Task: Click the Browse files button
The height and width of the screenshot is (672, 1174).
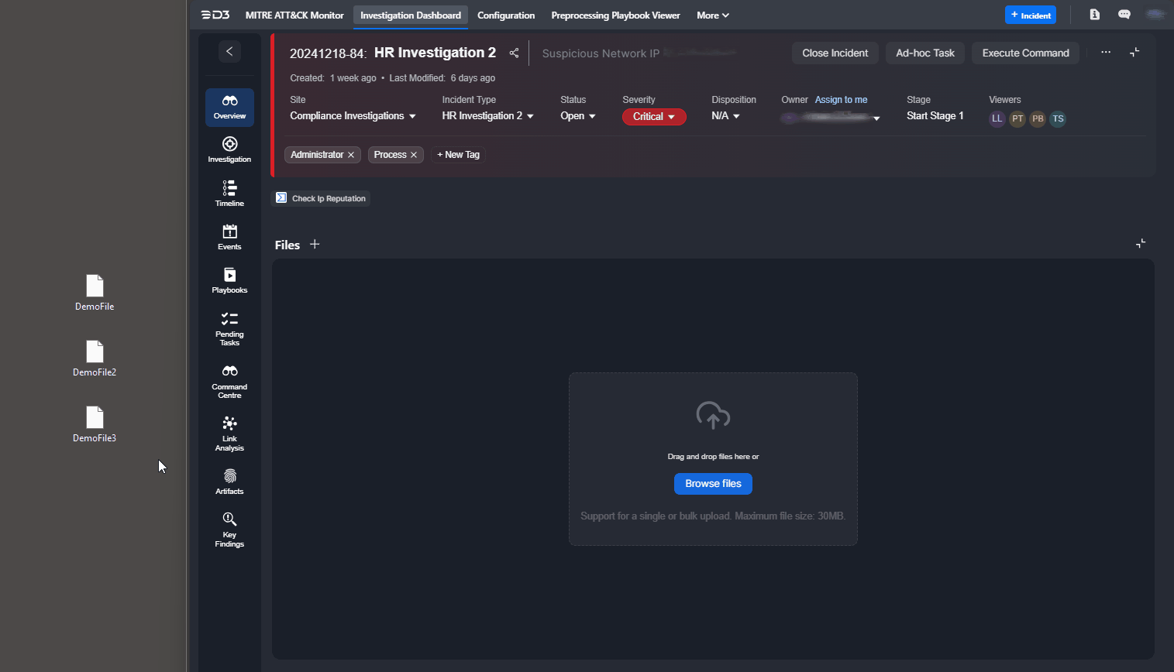Action: pyautogui.click(x=712, y=483)
